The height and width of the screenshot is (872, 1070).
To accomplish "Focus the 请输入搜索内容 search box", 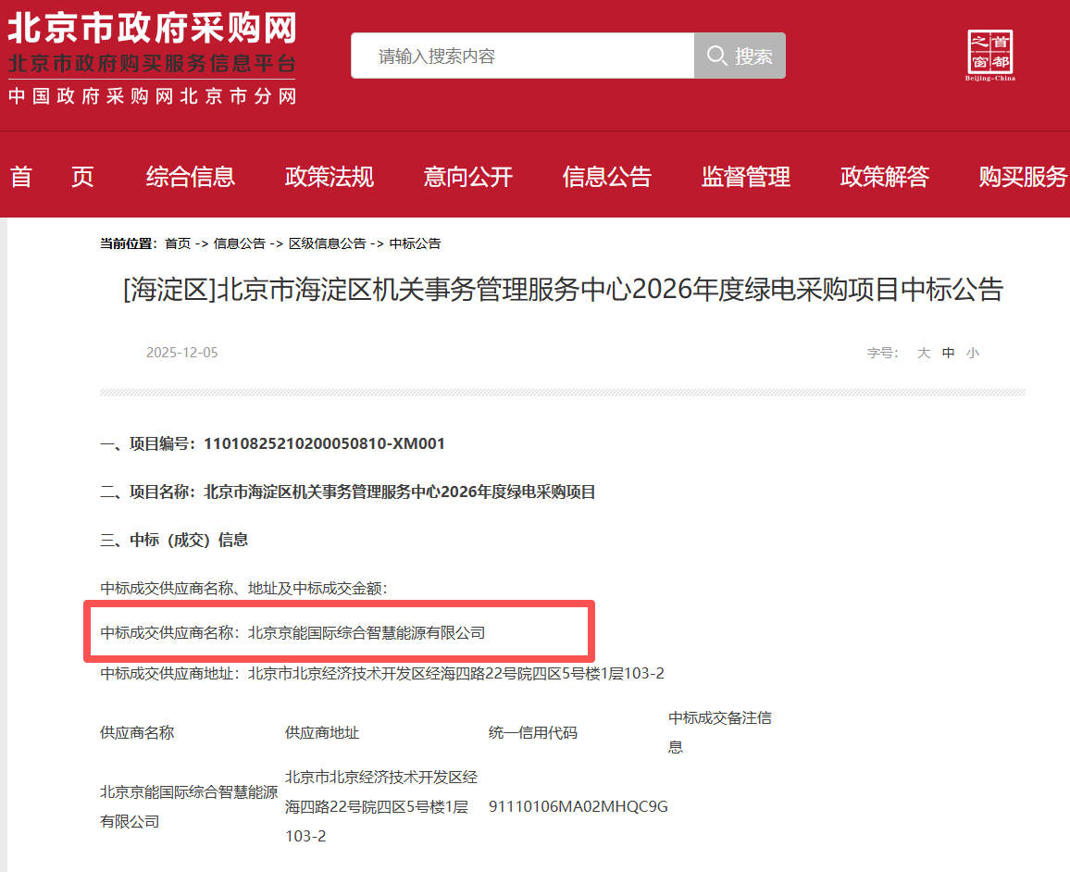I will click(x=522, y=56).
